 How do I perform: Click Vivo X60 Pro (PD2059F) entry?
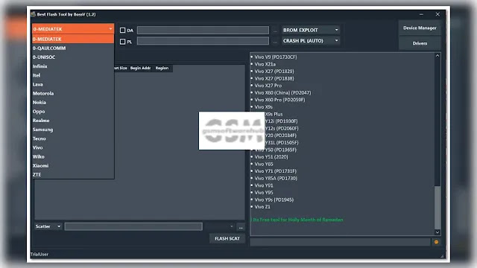point(279,100)
